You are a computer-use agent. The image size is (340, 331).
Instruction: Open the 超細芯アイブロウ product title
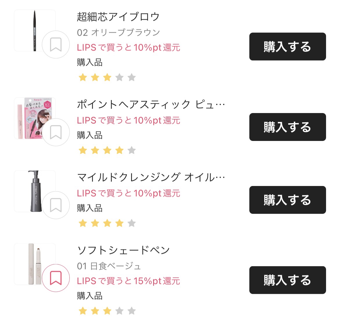(118, 17)
